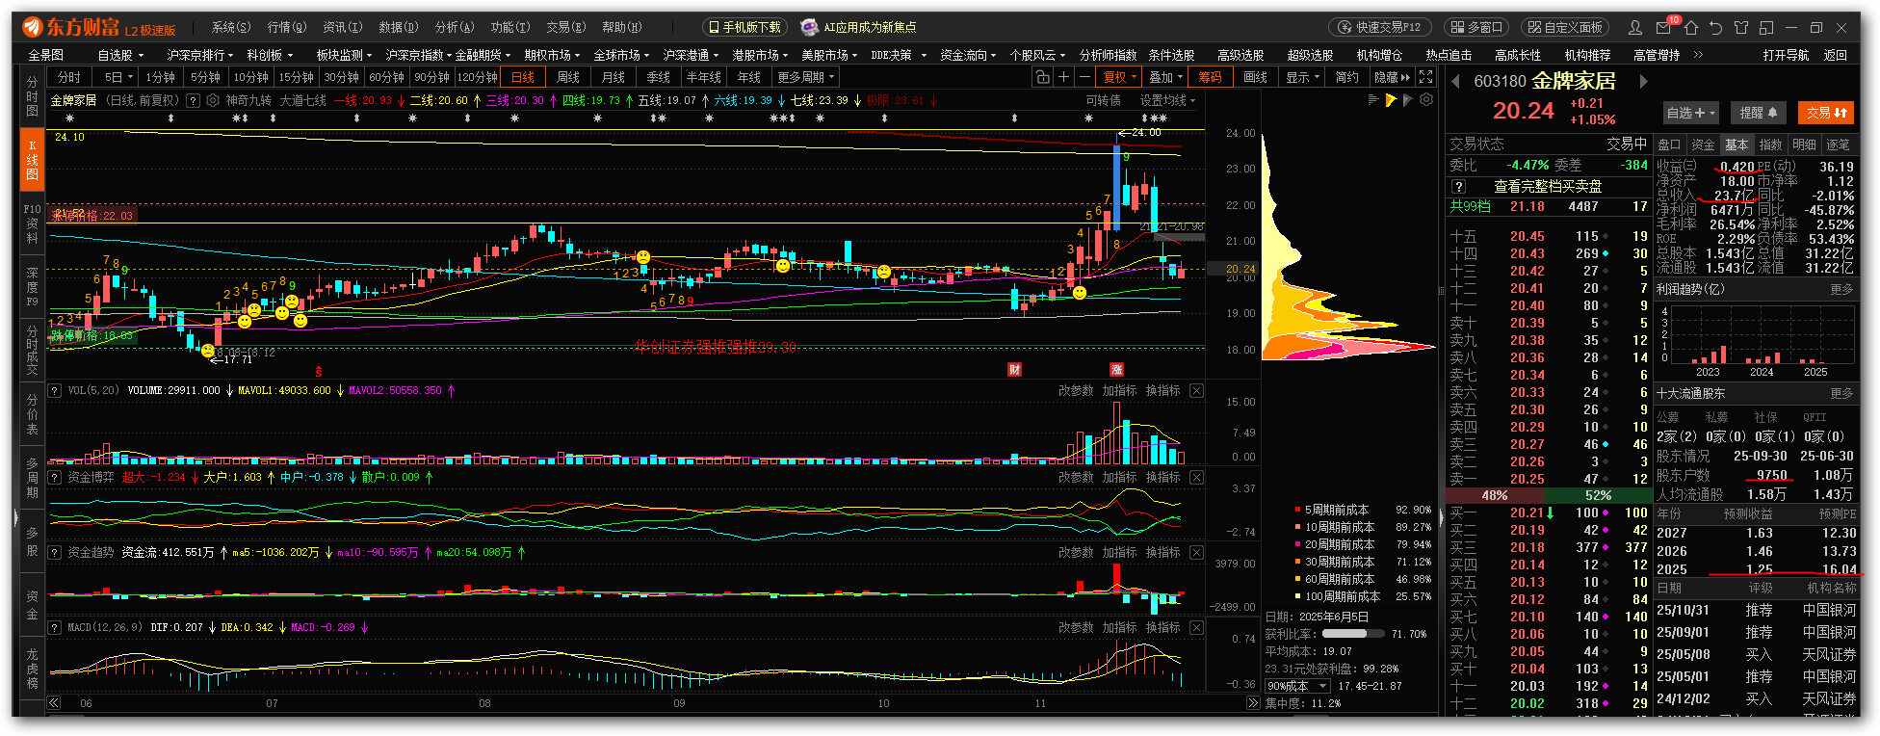Zoom in chart with plus icon
1880x736 pixels.
tap(1063, 77)
